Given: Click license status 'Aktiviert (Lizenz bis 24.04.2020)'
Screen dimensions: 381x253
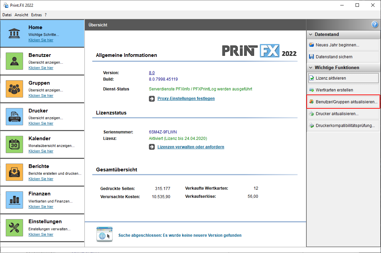Looking at the screenshot, I should pos(178,139).
